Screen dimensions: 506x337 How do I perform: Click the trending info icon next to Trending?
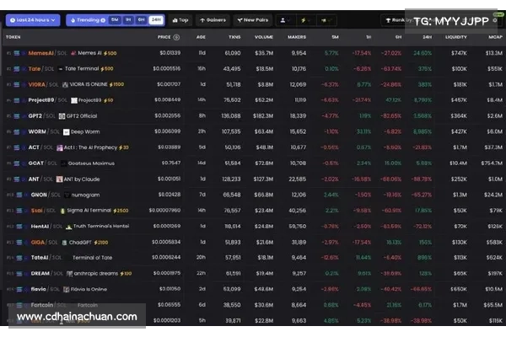tap(103, 20)
